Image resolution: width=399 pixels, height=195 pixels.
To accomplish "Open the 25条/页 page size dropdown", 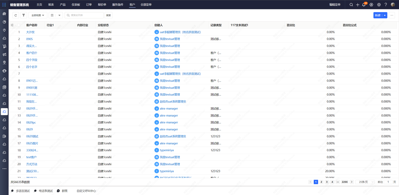I will click(365, 182).
